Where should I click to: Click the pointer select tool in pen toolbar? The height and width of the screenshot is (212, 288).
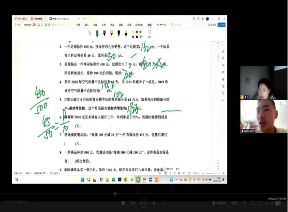89,33
